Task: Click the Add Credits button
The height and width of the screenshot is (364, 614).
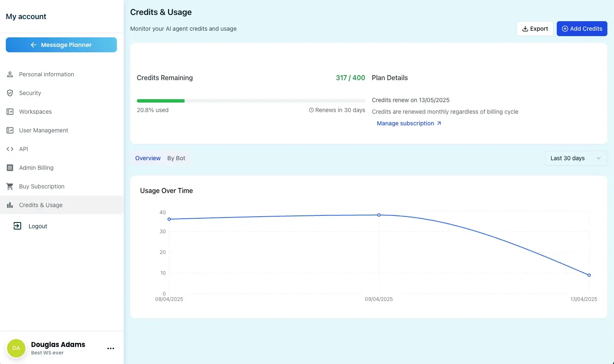Action: (x=582, y=28)
